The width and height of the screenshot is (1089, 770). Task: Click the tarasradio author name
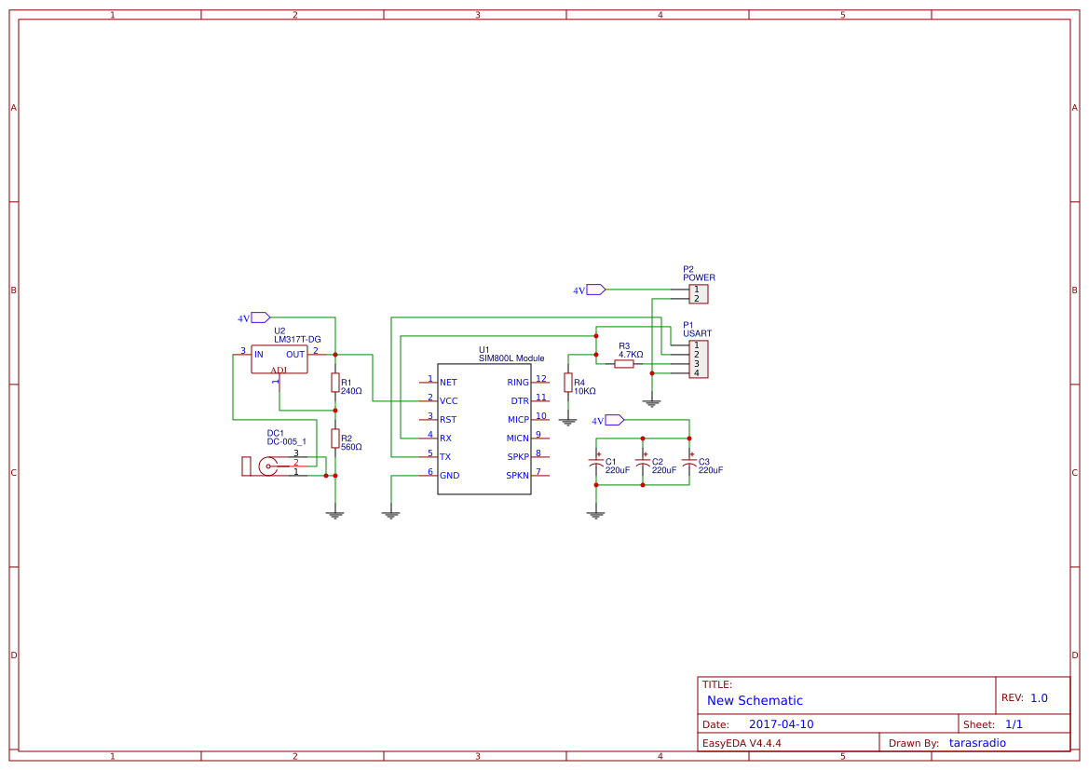[x=977, y=742]
